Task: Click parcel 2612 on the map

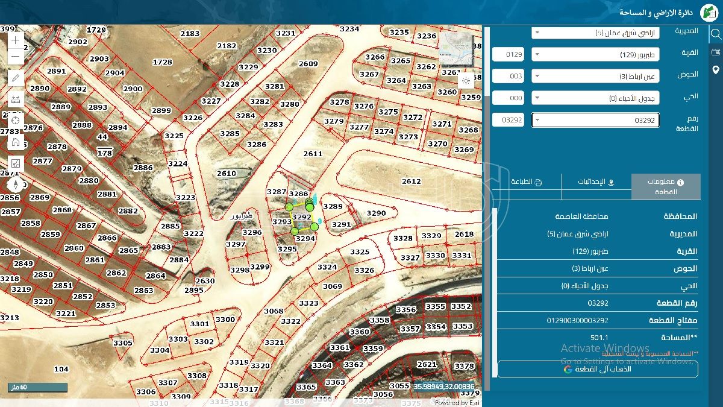Action: [411, 181]
